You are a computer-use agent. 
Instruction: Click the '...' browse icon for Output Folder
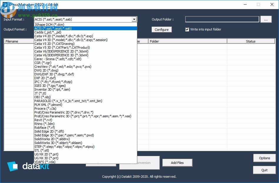click(266, 19)
